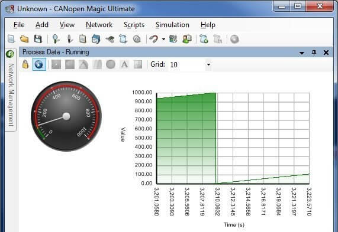Click the grey sphere toolbar icon
This screenshot has height=232, width=338.
click(x=234, y=39)
